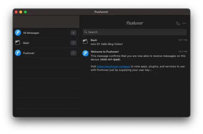The image size is (203, 134).
Task: Click the Pushover unread count badge
Action: coord(73,53)
